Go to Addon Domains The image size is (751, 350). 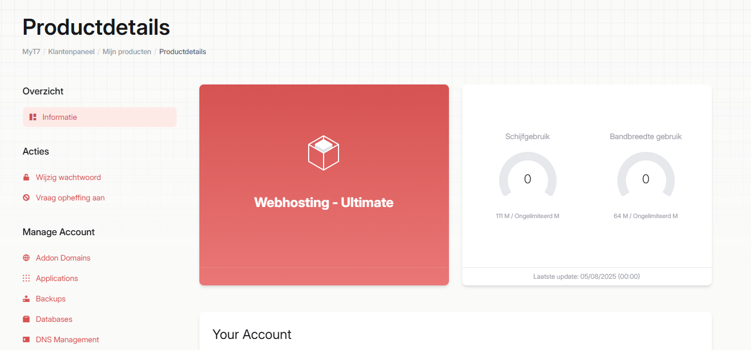coord(63,258)
